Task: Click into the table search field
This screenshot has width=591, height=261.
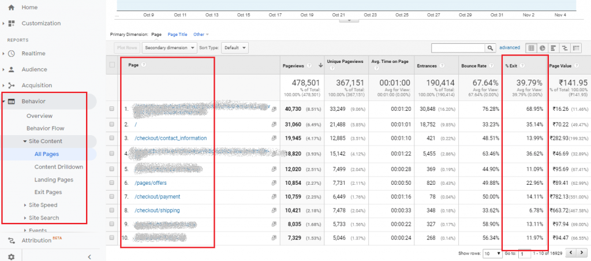Action: [458, 48]
